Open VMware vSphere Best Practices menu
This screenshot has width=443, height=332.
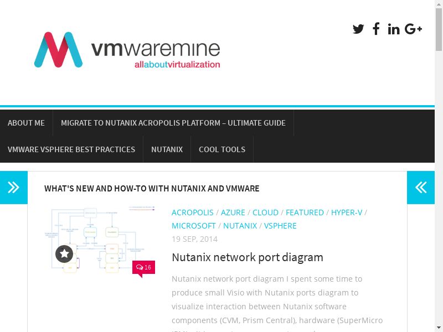click(x=71, y=149)
